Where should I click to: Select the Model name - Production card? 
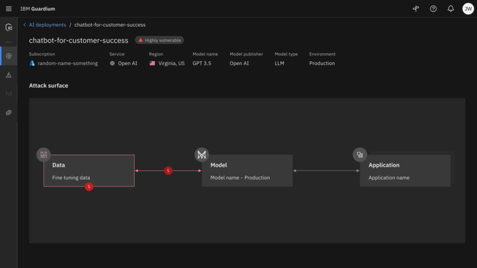click(x=247, y=171)
